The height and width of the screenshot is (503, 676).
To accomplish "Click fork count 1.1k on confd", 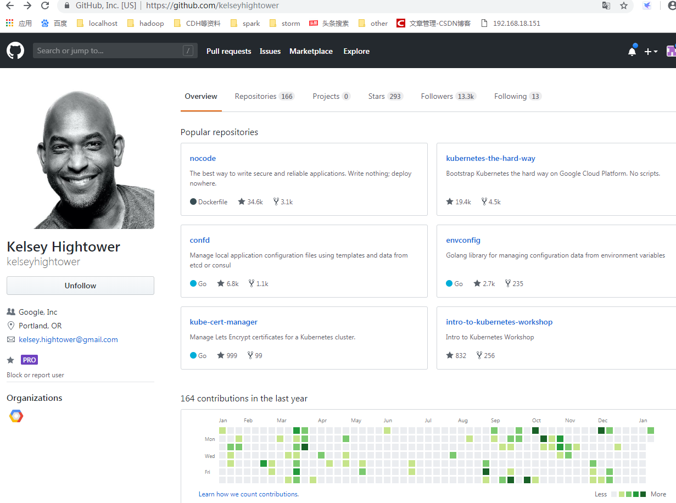I will 259,283.
